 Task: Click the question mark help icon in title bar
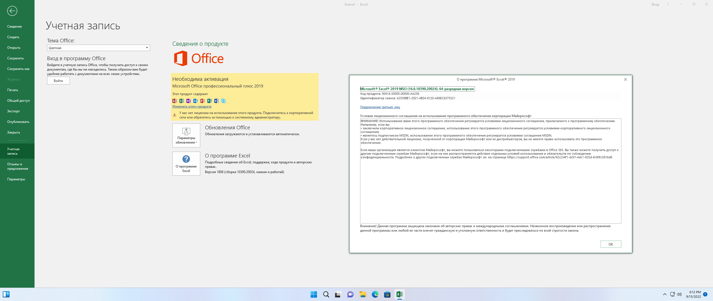668,4
